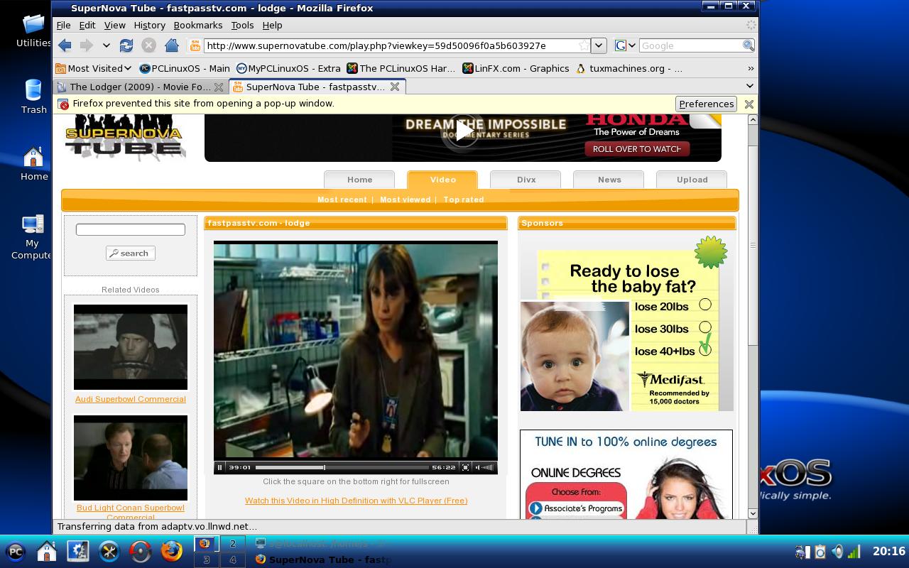The width and height of the screenshot is (909, 568).
Task: Open the Upload tab
Action: (x=692, y=180)
